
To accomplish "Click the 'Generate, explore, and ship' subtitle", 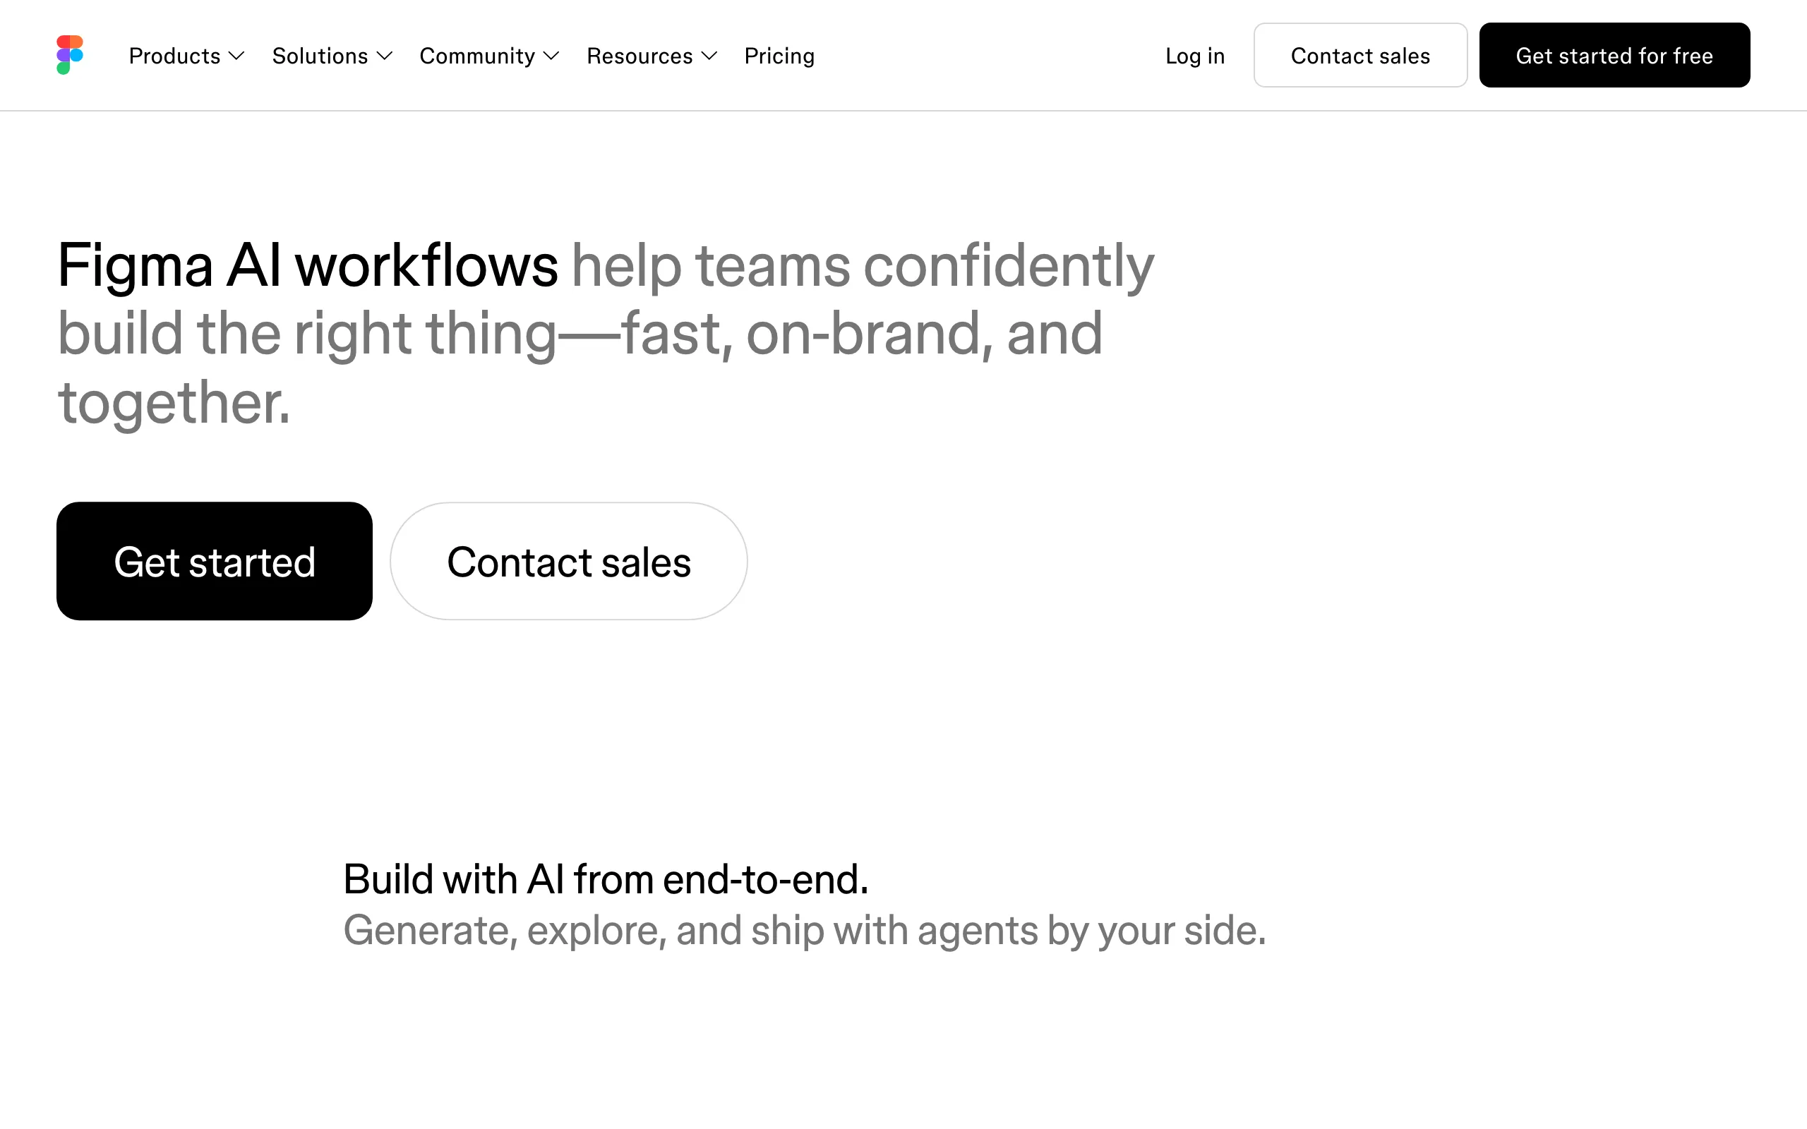I will (584, 931).
